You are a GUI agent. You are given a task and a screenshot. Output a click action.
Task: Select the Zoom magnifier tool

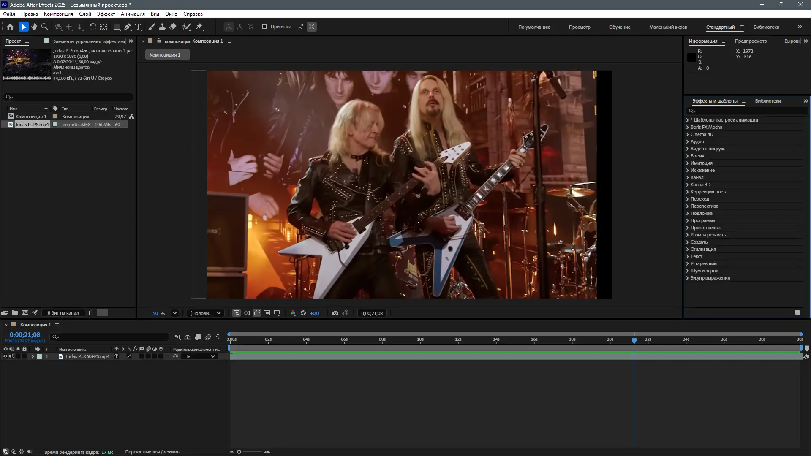[45, 27]
